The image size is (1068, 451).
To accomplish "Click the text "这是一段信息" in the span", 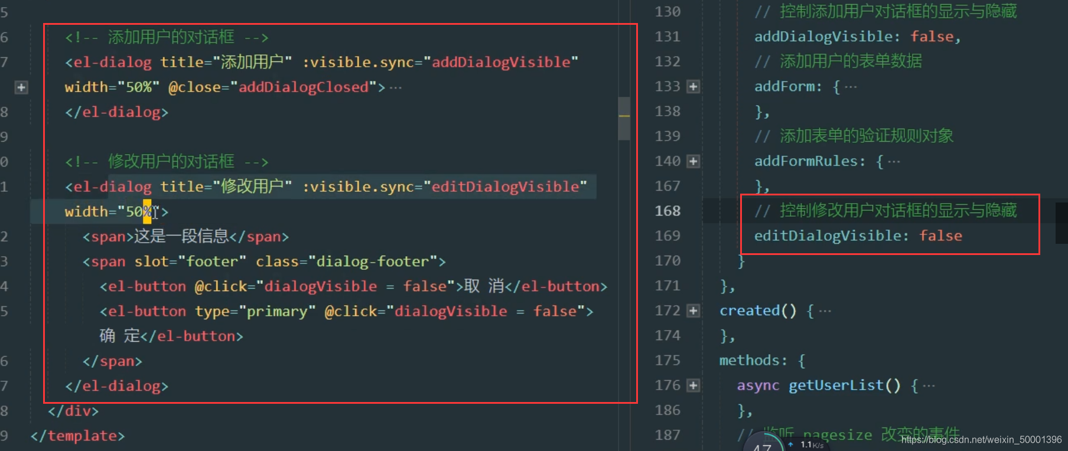I will (182, 237).
